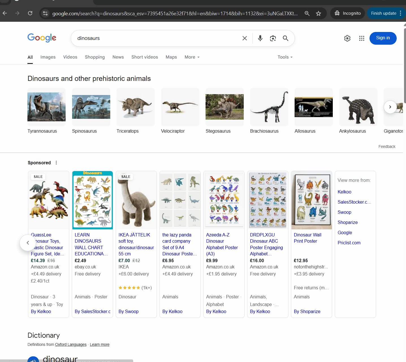Click the magnifier search submit icon
The image size is (406, 362).
tap(286, 38)
